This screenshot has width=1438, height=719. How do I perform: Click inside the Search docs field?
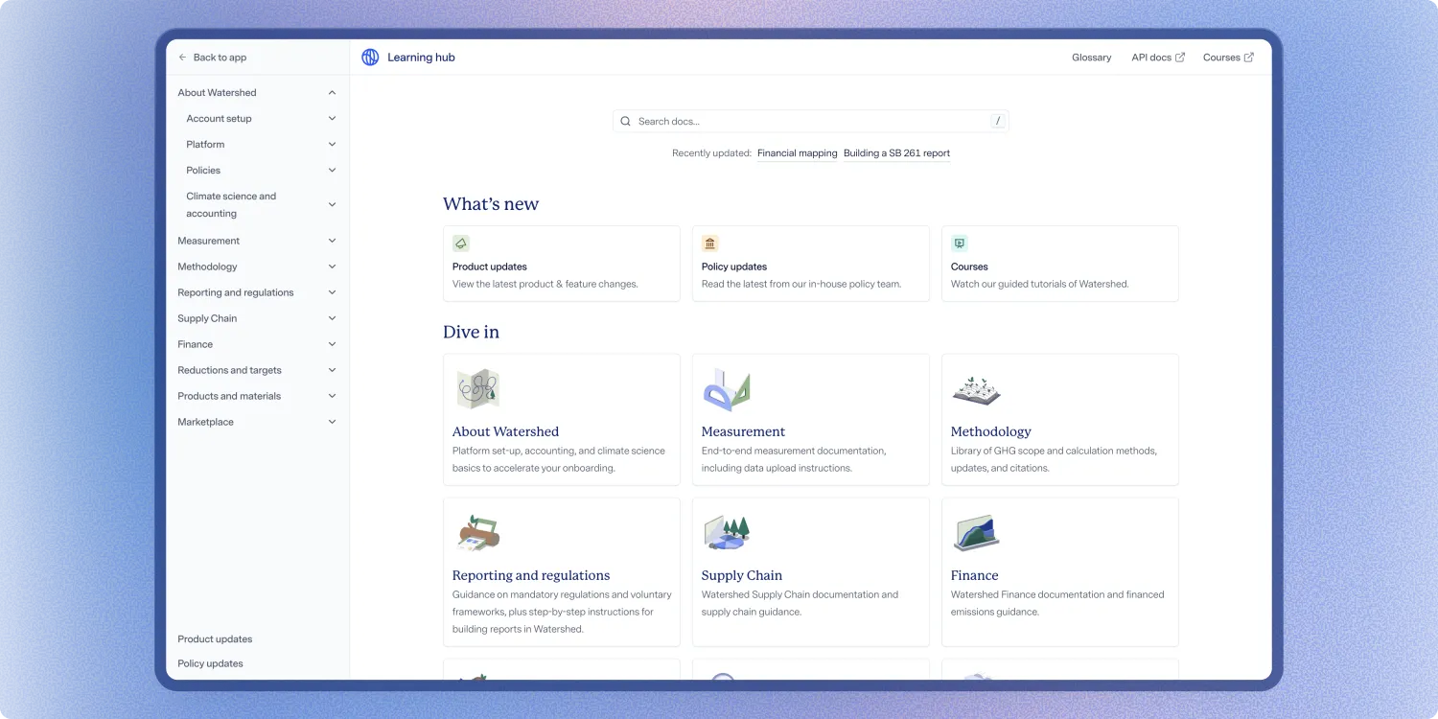point(810,121)
